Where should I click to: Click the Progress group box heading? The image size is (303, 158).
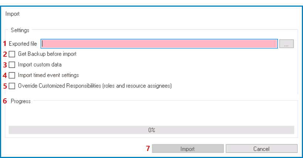click(21, 101)
